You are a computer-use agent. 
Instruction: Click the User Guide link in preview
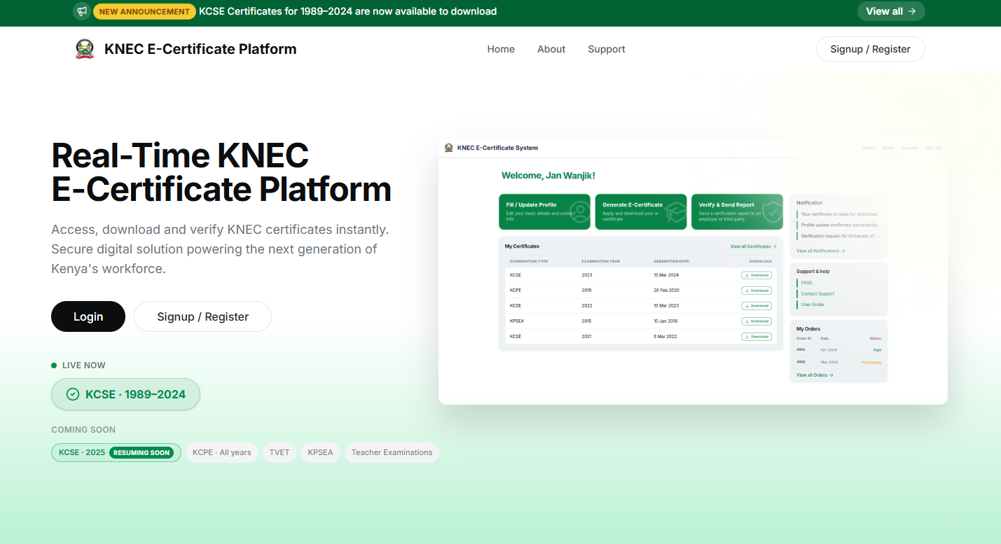(x=813, y=305)
